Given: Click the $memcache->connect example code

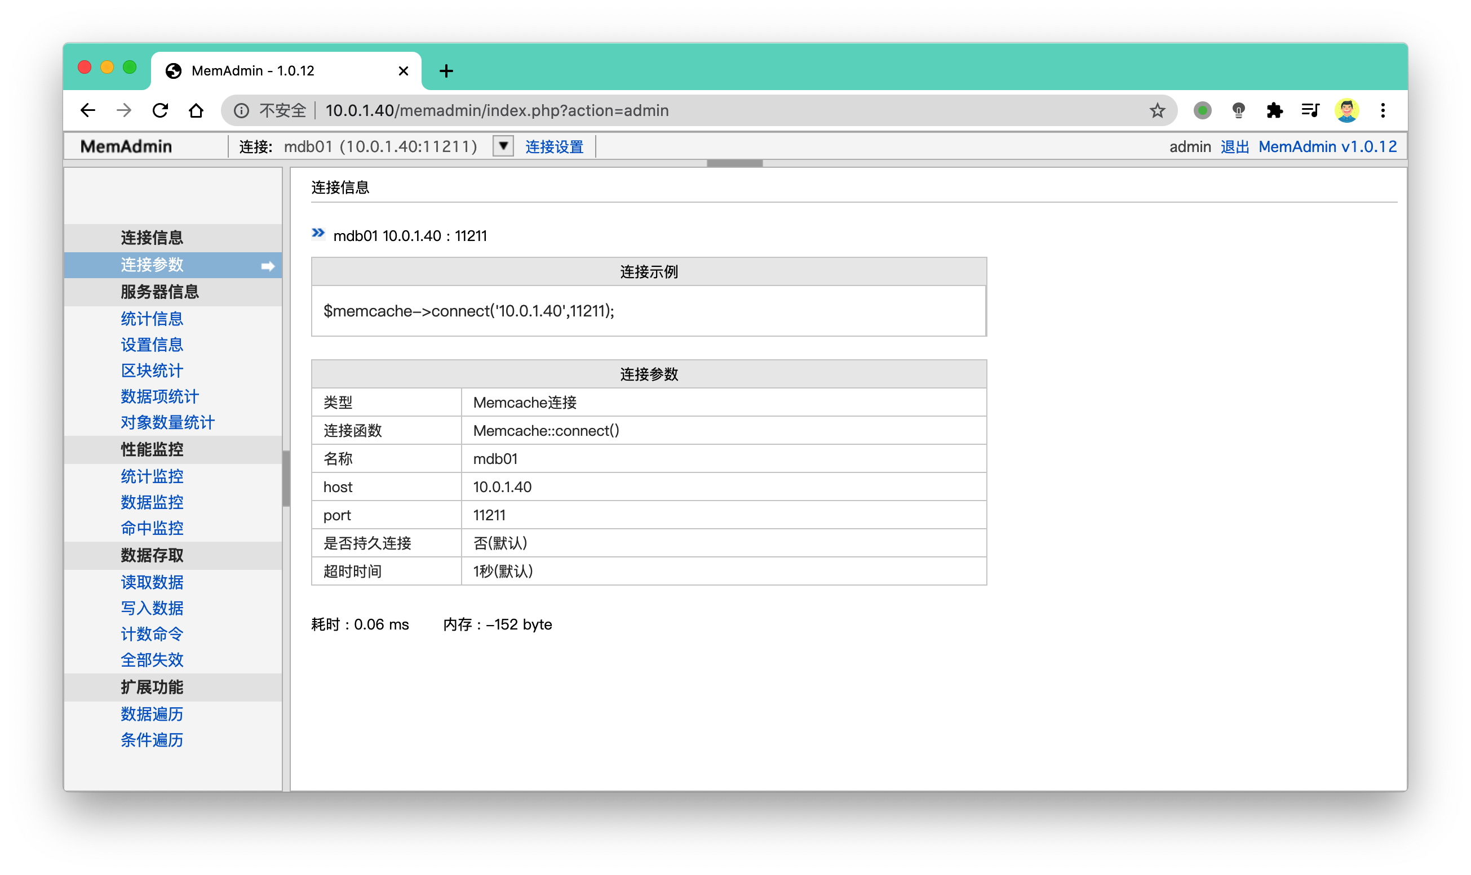Looking at the screenshot, I should pyautogui.click(x=468, y=311).
